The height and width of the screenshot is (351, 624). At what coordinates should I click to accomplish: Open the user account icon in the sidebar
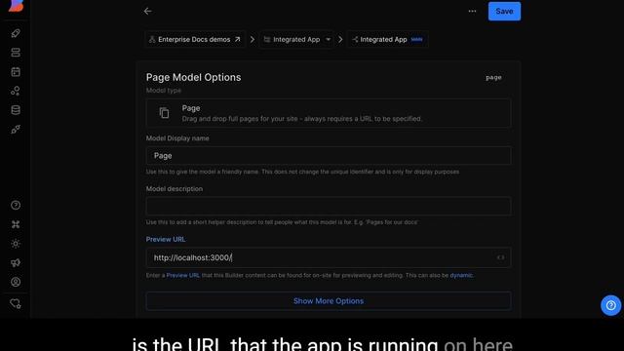tap(16, 282)
